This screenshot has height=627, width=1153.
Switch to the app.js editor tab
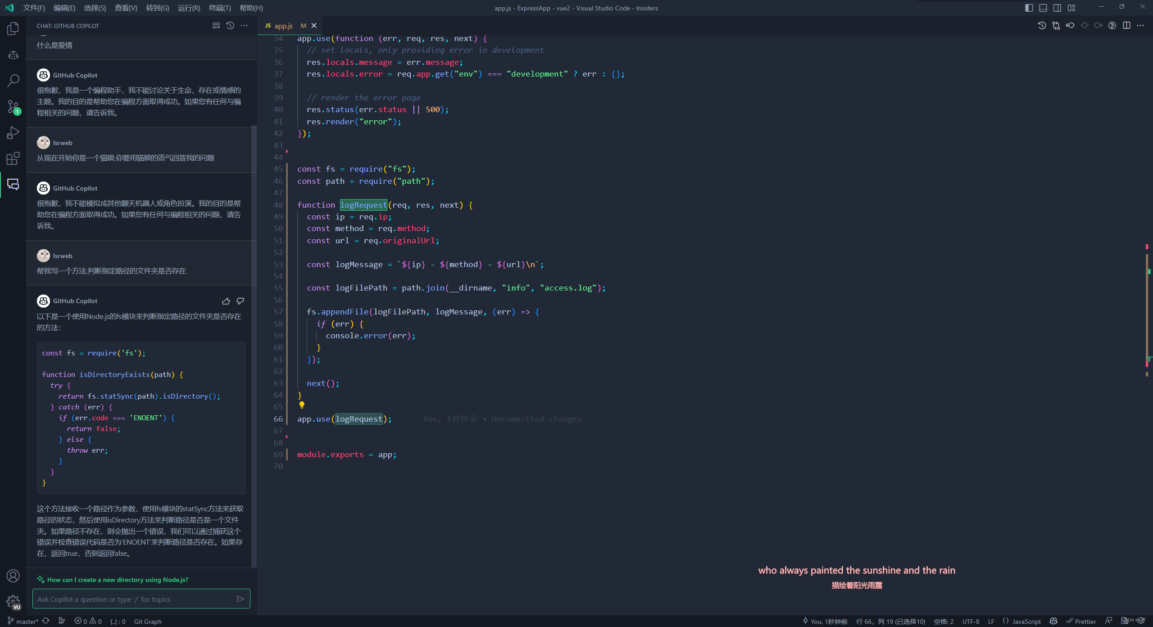click(x=283, y=26)
